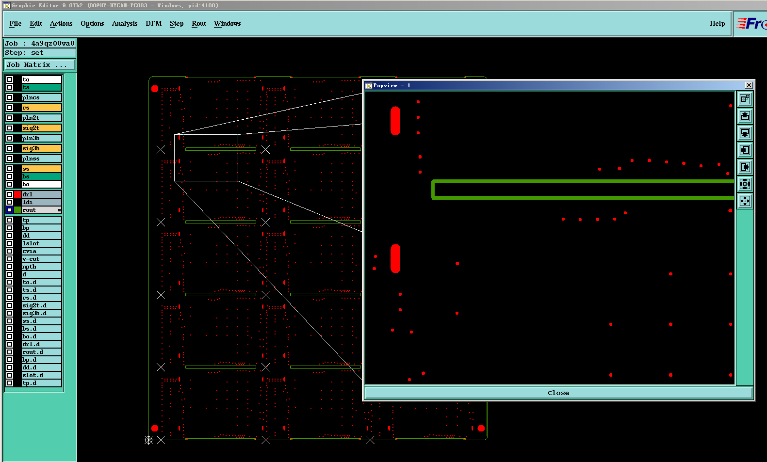This screenshot has height=462, width=767.
Task: Open the Rout menu
Action: click(x=199, y=23)
